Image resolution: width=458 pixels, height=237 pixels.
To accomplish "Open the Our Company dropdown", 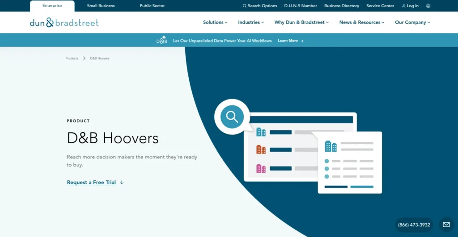I will 412,22.
